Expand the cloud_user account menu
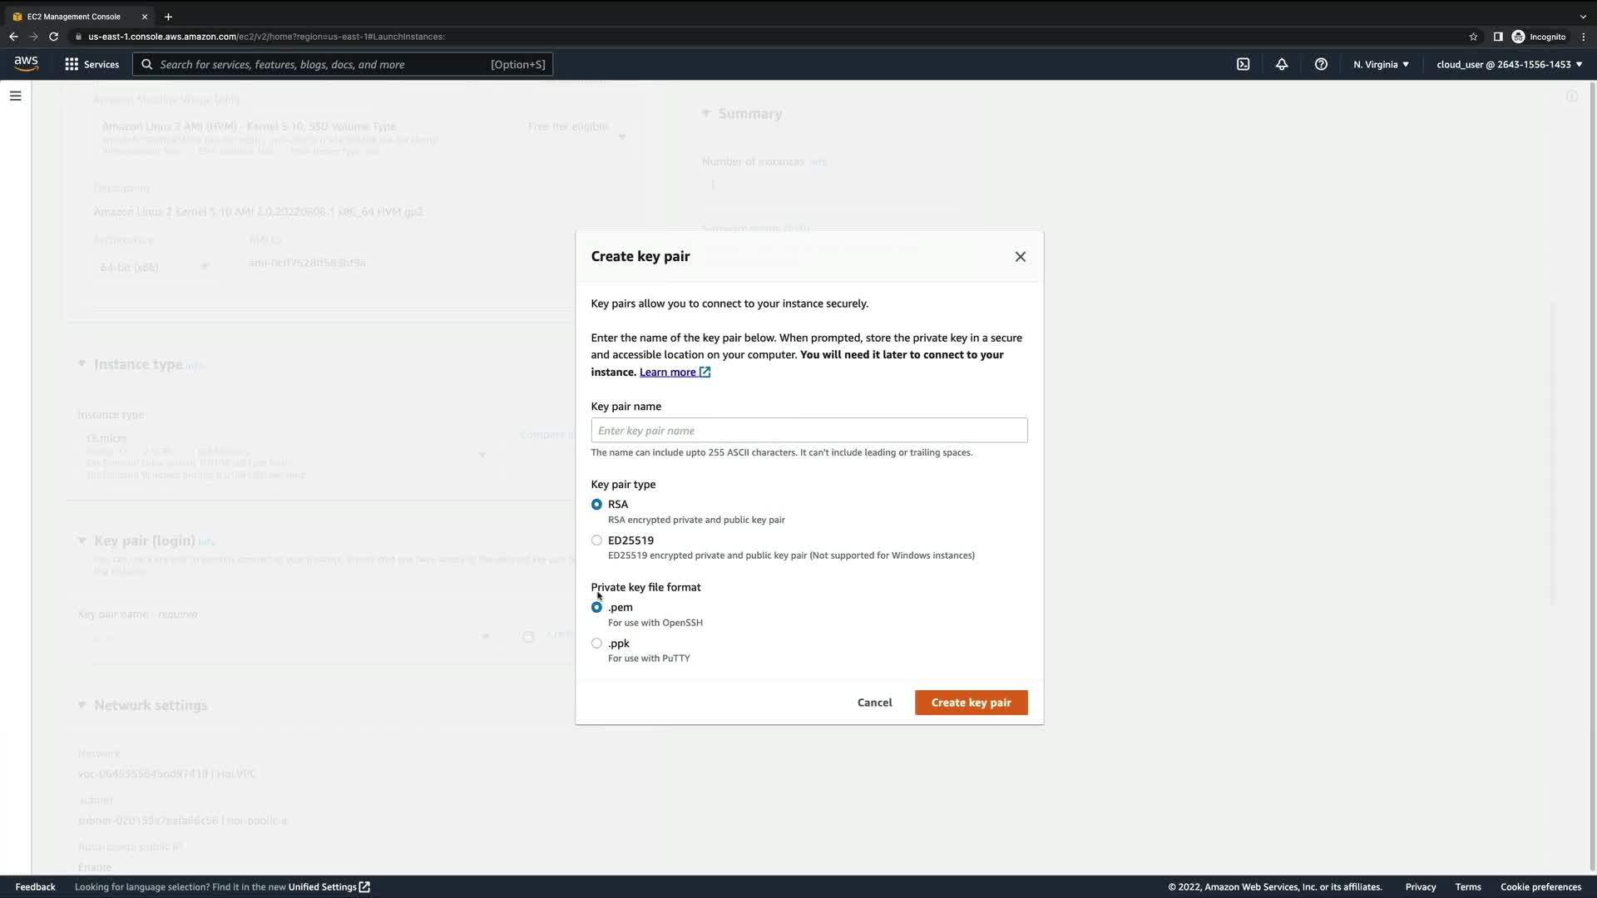1597x898 pixels. [x=1509, y=64]
